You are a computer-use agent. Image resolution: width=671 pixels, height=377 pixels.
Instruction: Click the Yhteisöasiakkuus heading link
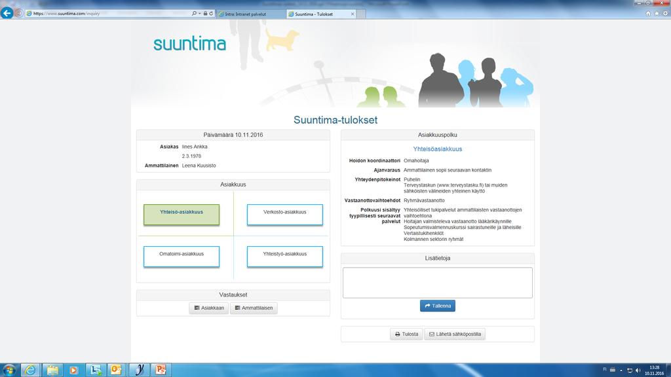pos(437,149)
